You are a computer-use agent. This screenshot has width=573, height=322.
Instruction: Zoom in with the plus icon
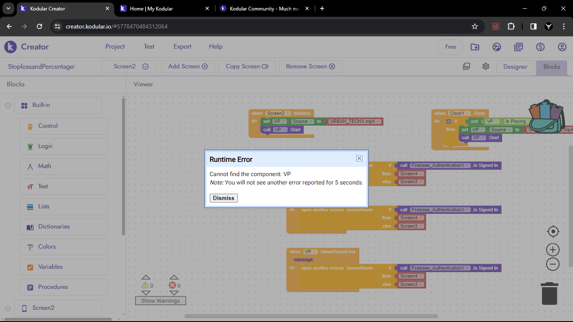point(553,250)
